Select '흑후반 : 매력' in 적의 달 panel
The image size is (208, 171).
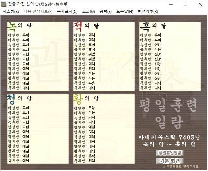coord(84,88)
